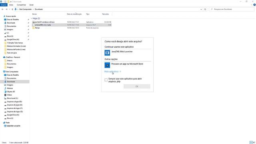Click the Java(TM) Web Launcher app icon
The height and width of the screenshot is (144, 256).
[x=107, y=53]
